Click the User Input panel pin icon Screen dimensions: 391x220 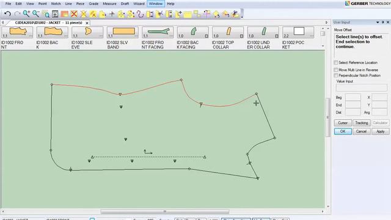[x=383, y=22]
